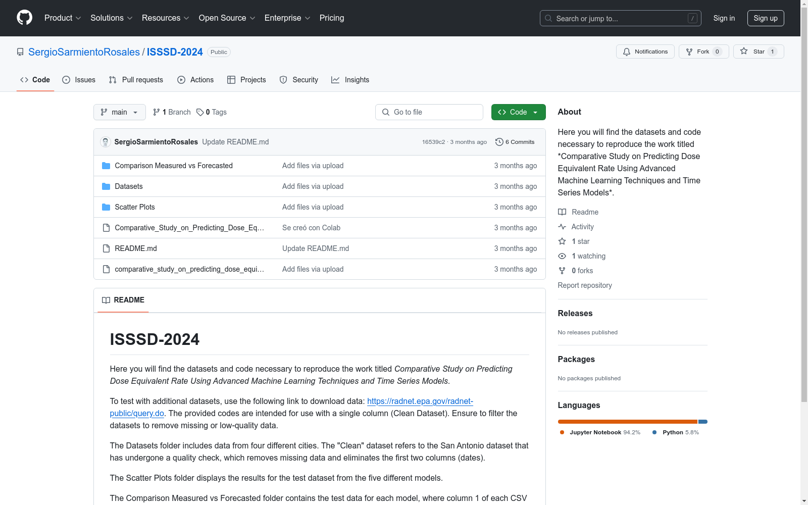Expand the Resources menu
The image size is (808, 505).
click(166, 18)
